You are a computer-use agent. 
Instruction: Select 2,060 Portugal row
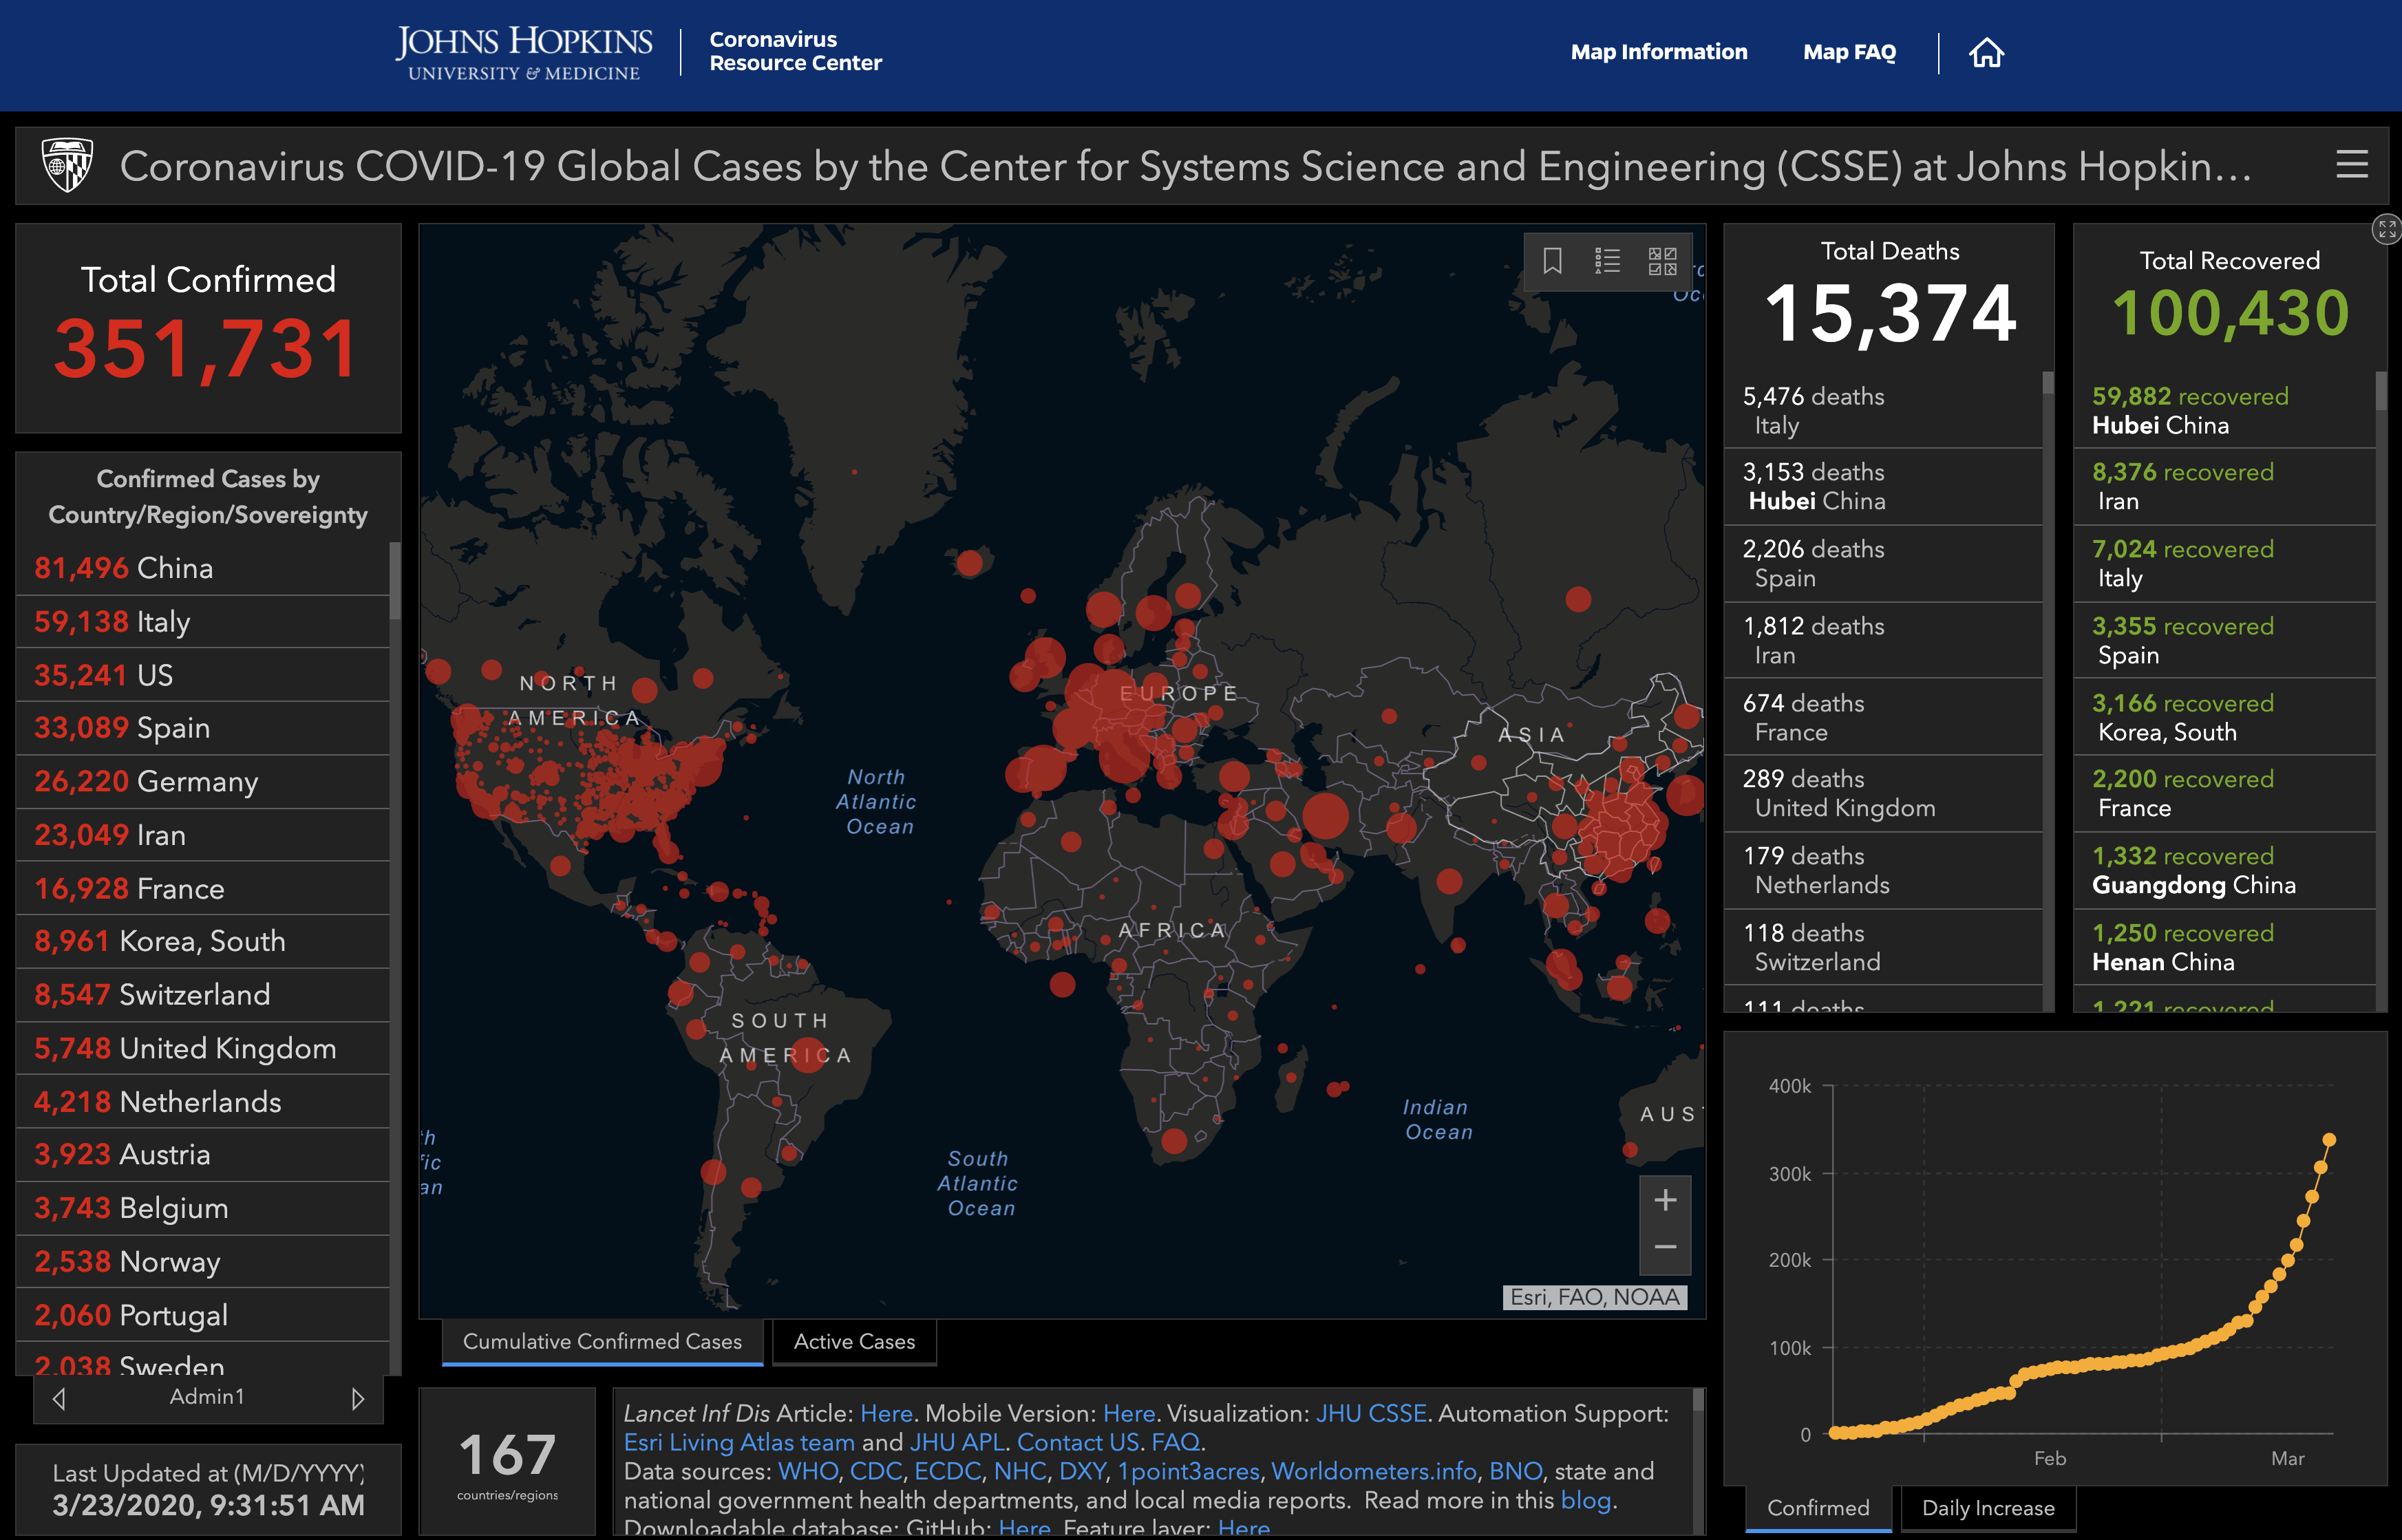[x=202, y=1315]
